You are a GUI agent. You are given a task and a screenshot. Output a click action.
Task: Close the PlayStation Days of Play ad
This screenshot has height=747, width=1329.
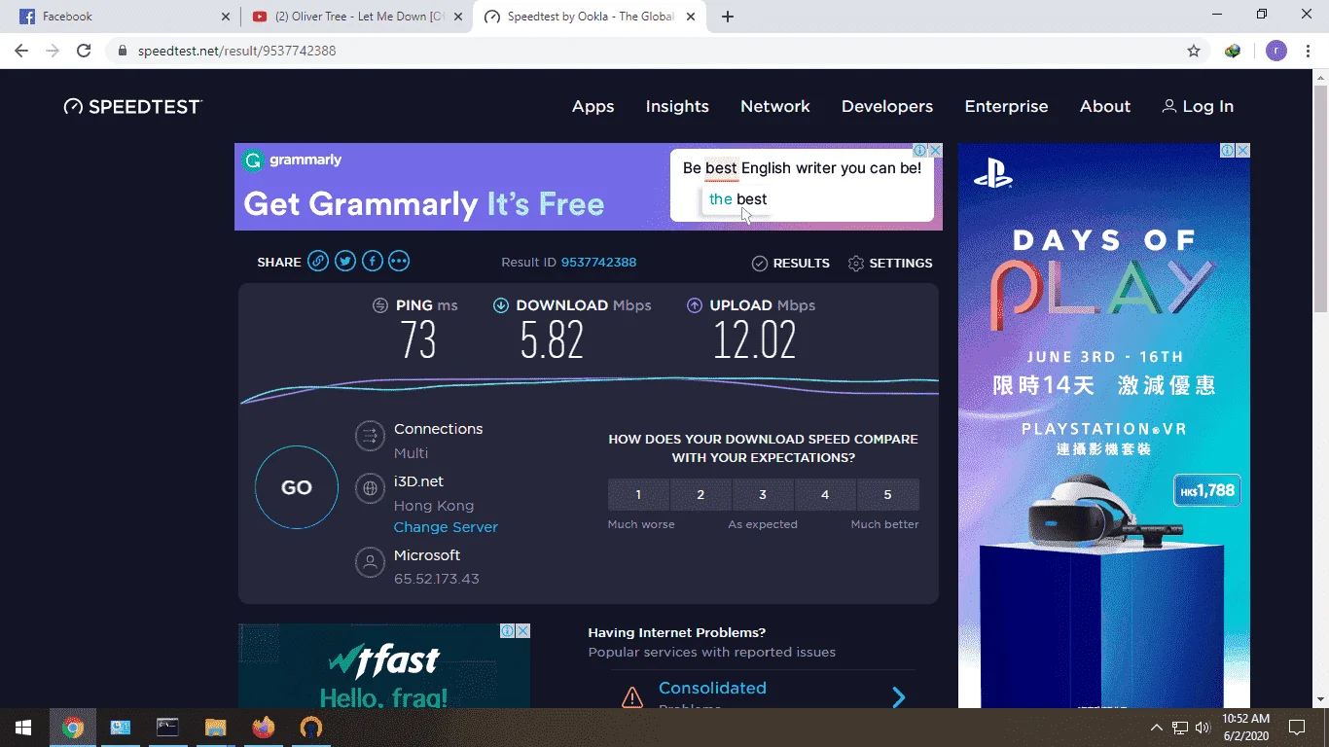pyautogui.click(x=1242, y=151)
